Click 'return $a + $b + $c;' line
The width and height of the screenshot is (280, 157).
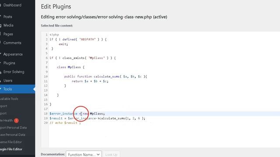[90, 81]
